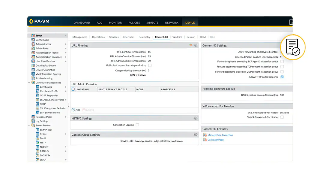Open the HTTP/2 Settings gear icon

coord(196,118)
